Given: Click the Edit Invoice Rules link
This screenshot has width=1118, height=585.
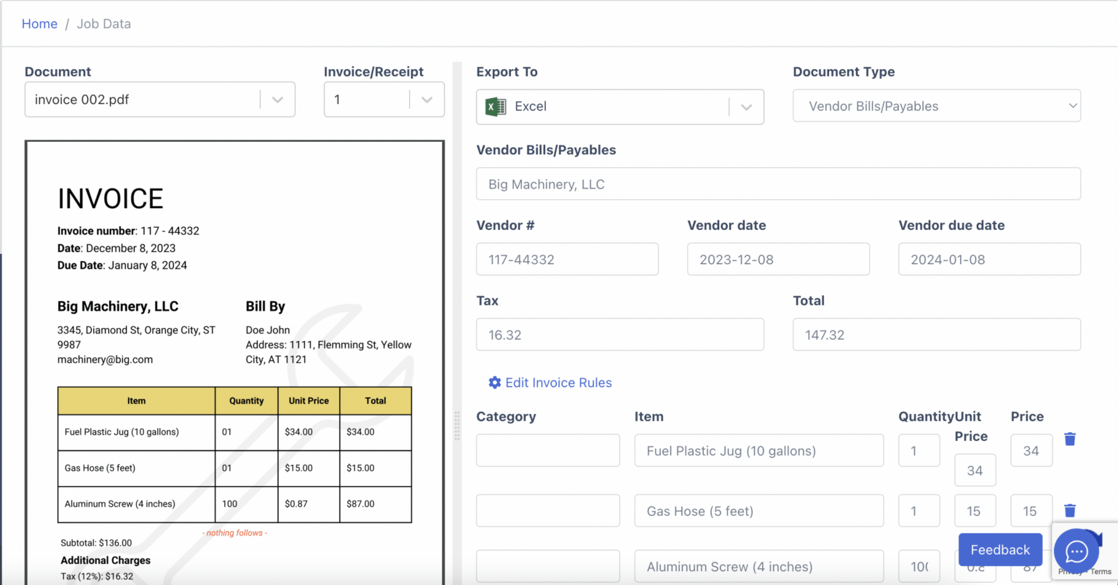Looking at the screenshot, I should (558, 383).
